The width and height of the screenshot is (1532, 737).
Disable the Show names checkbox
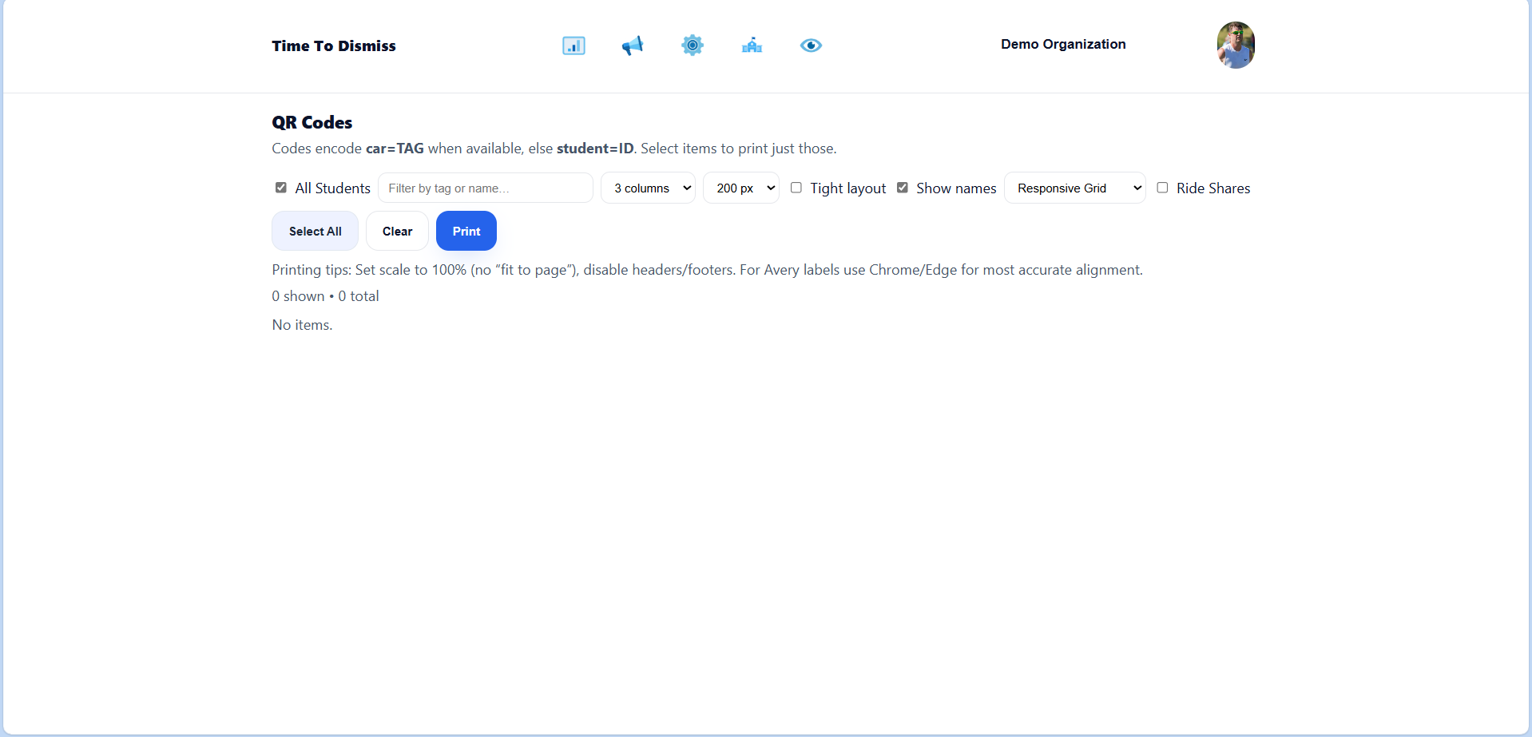903,188
